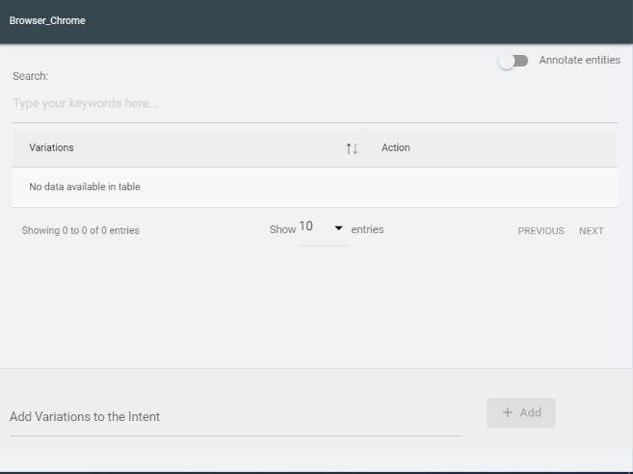Click the Variations column header
The image size is (633, 474).
pos(52,148)
